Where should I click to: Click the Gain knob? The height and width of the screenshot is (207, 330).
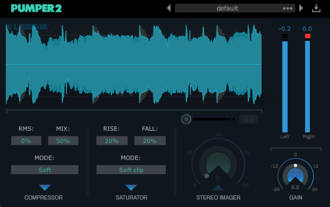pyautogui.click(x=296, y=174)
